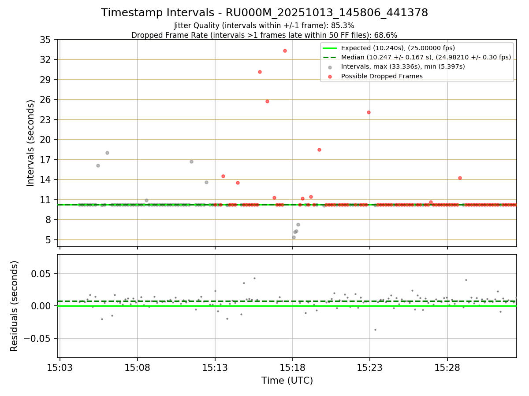
Task: Click the gray interval point near 16 seconds
Action: (98, 165)
